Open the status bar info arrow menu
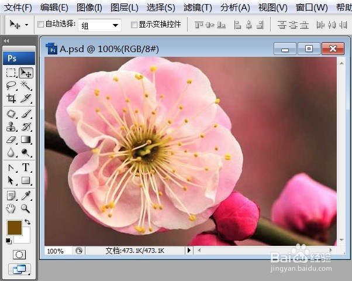The height and width of the screenshot is (281, 352). point(189,250)
